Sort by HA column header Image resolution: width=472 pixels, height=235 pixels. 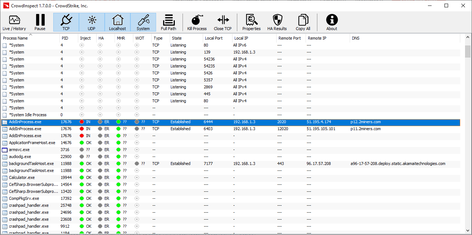(105, 38)
